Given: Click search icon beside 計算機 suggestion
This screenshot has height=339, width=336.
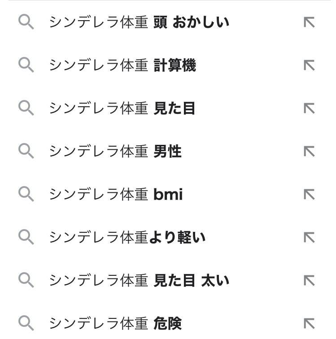Looking at the screenshot, I should 26,65.
